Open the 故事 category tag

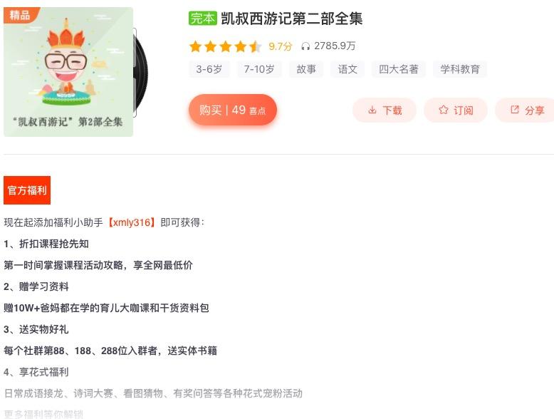tap(306, 69)
